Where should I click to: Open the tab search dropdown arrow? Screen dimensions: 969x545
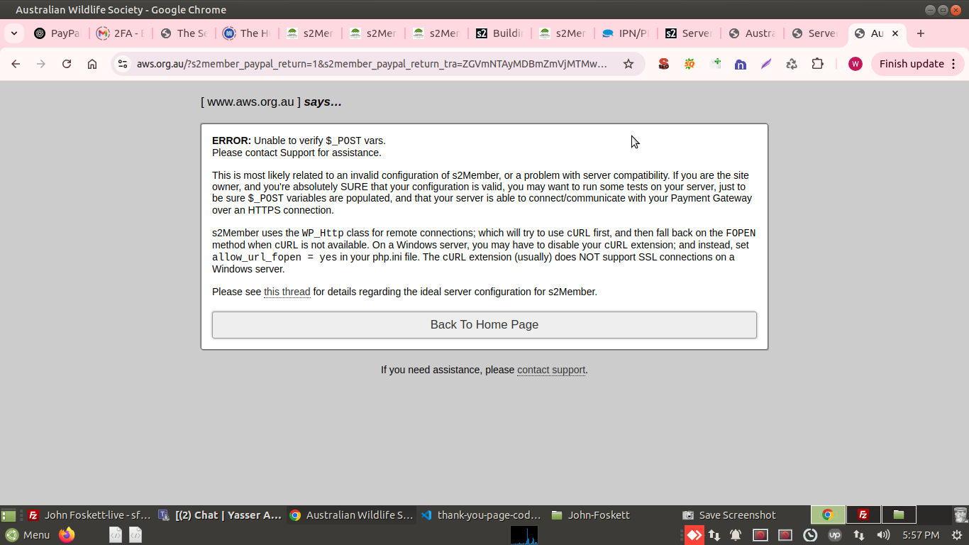point(14,33)
